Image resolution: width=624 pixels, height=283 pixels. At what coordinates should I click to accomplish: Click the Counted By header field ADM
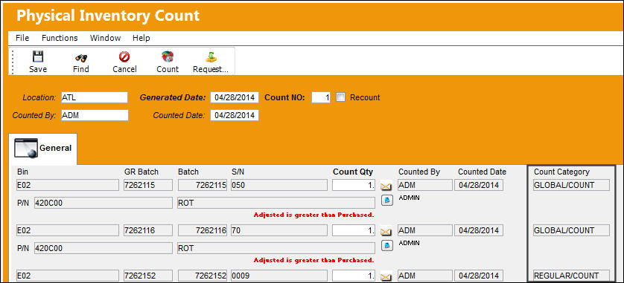click(x=95, y=115)
